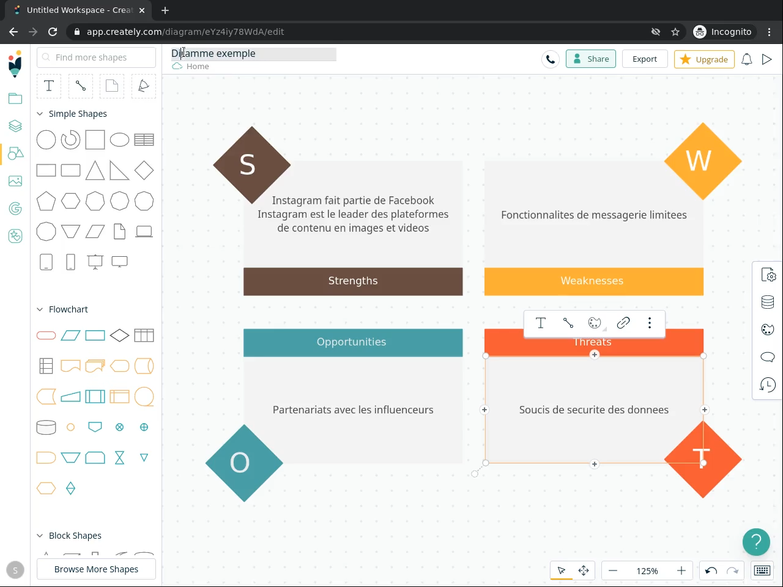Select the sticky note tool in shapes panel
Image resolution: width=783 pixels, height=587 pixels.
[x=112, y=86]
